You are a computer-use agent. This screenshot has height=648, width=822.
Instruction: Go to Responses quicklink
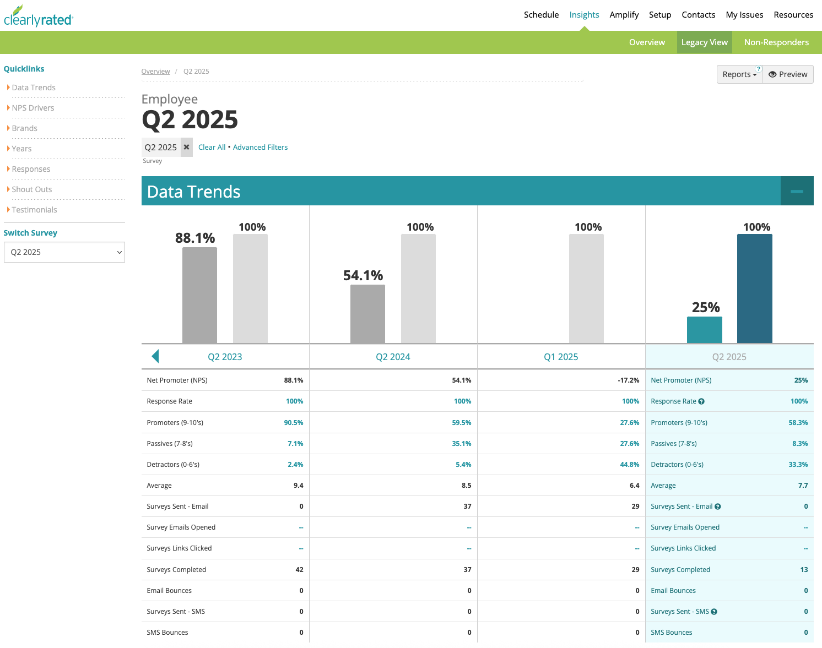(31, 169)
